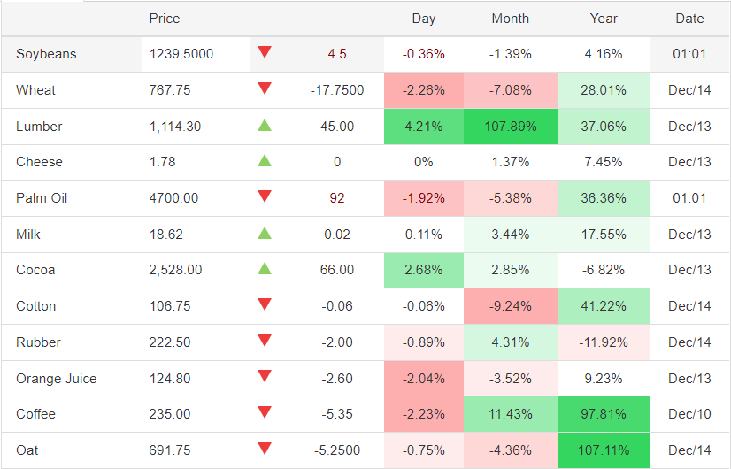Image resolution: width=731 pixels, height=469 pixels.
Task: Click Oat's price change -5.2500
Action: pyautogui.click(x=337, y=450)
